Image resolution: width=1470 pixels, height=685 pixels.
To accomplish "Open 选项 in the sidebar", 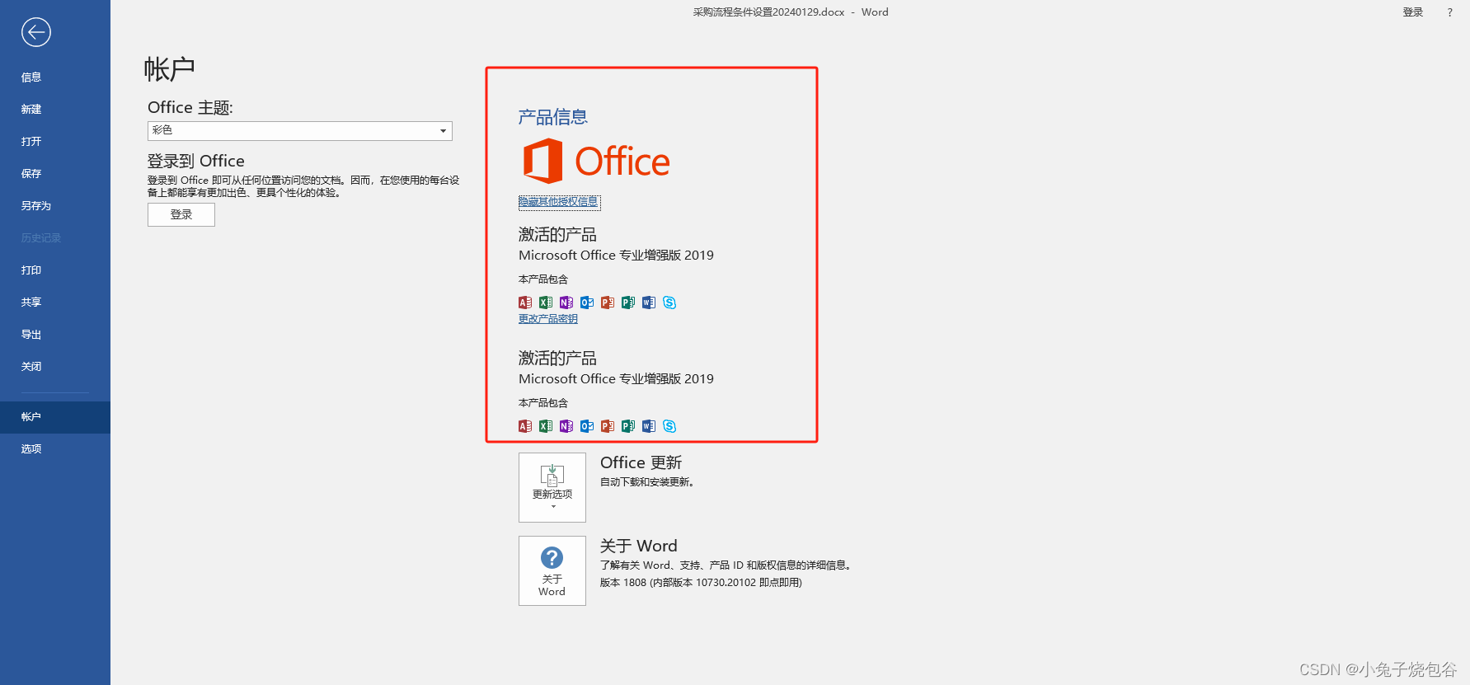I will pos(55,448).
